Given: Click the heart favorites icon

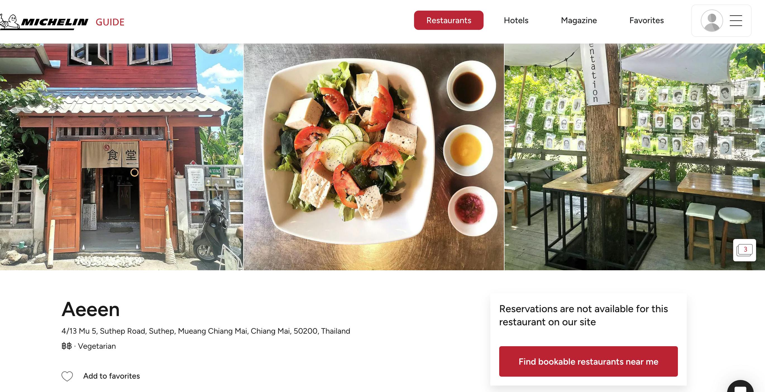Looking at the screenshot, I should point(67,376).
